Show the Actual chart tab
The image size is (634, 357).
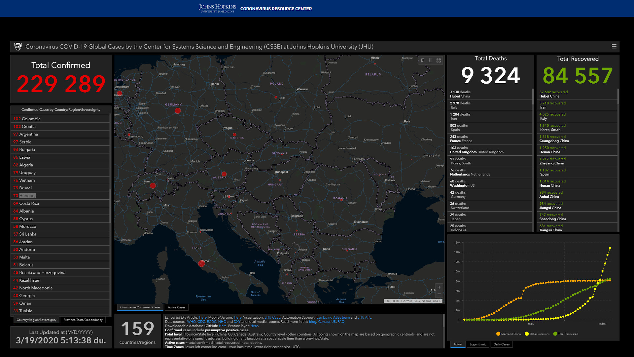click(x=458, y=344)
